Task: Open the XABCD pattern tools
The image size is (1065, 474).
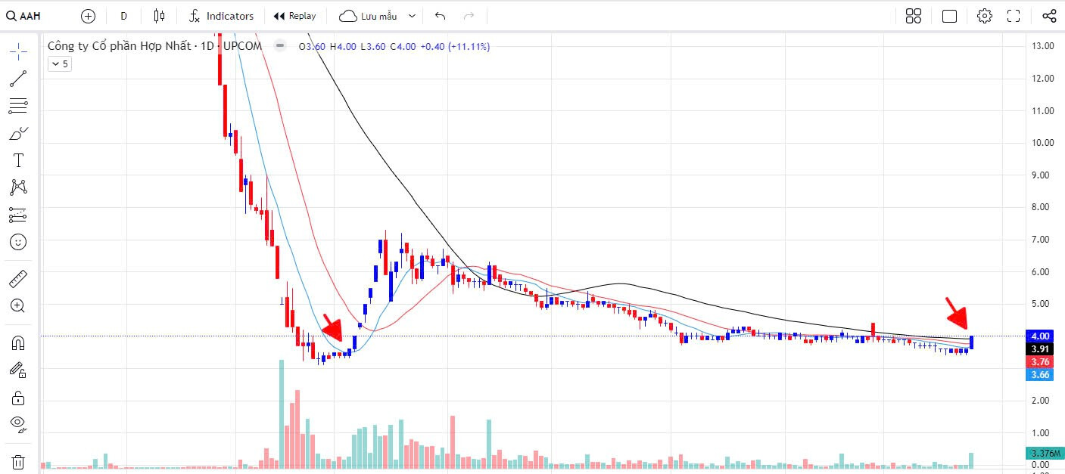Action: click(x=18, y=187)
